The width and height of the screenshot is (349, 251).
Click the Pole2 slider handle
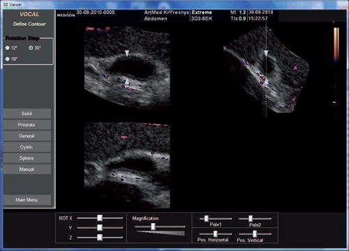click(x=251, y=218)
